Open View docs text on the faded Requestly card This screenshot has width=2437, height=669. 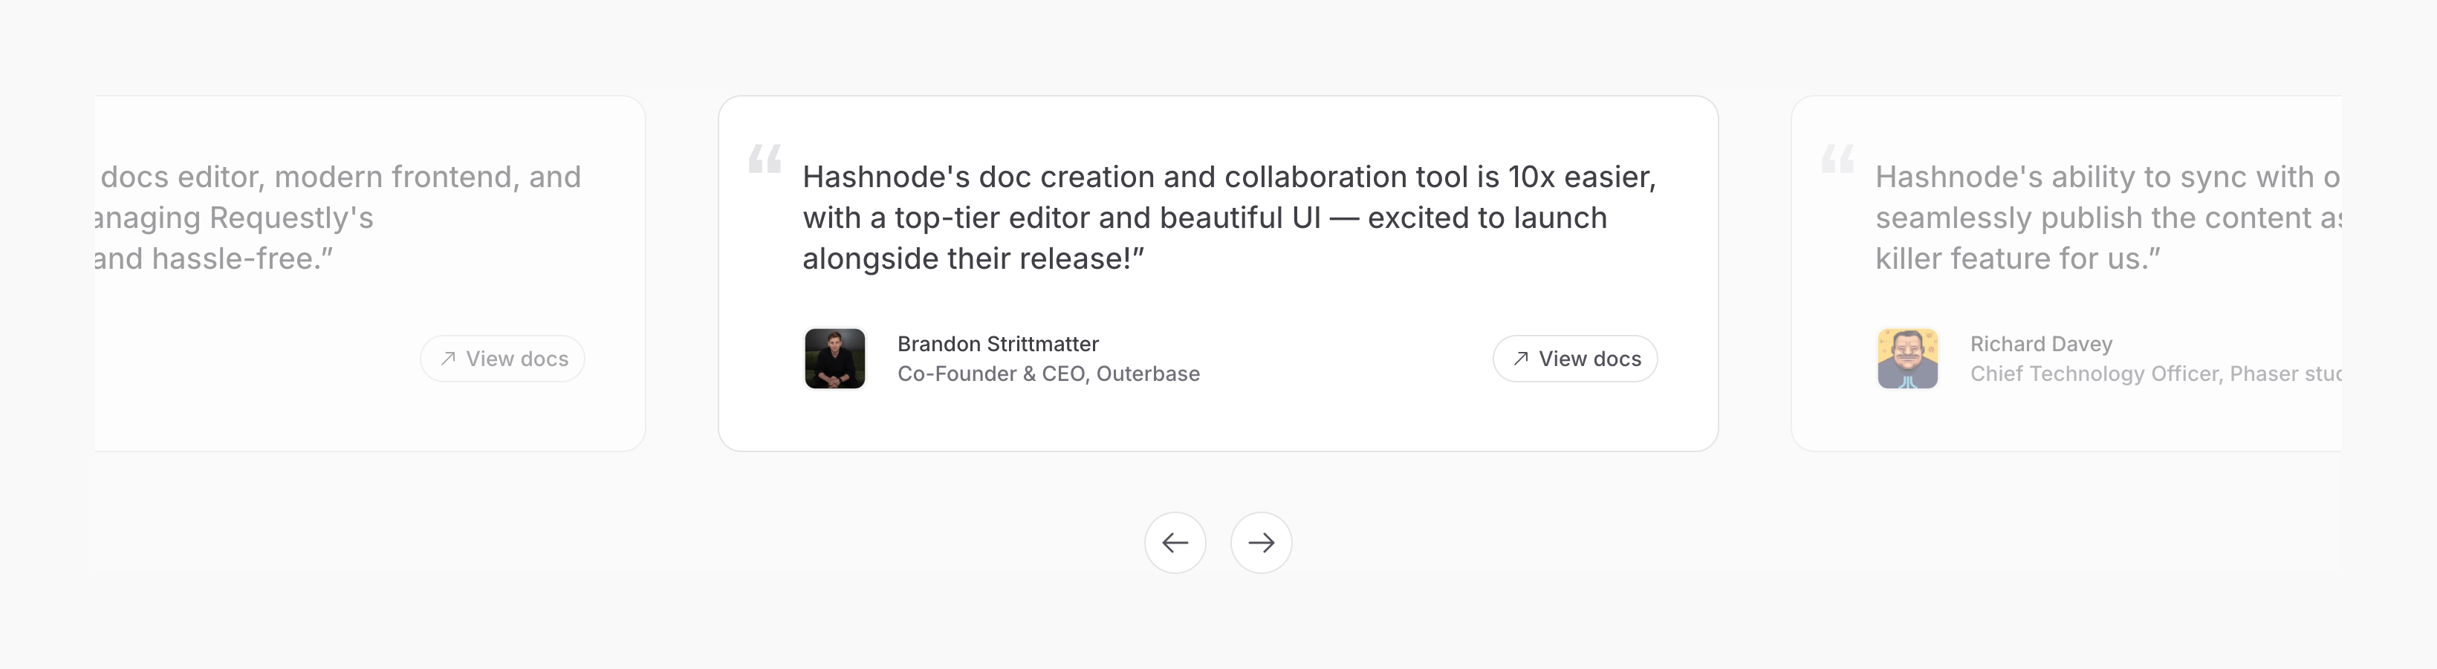516,359
